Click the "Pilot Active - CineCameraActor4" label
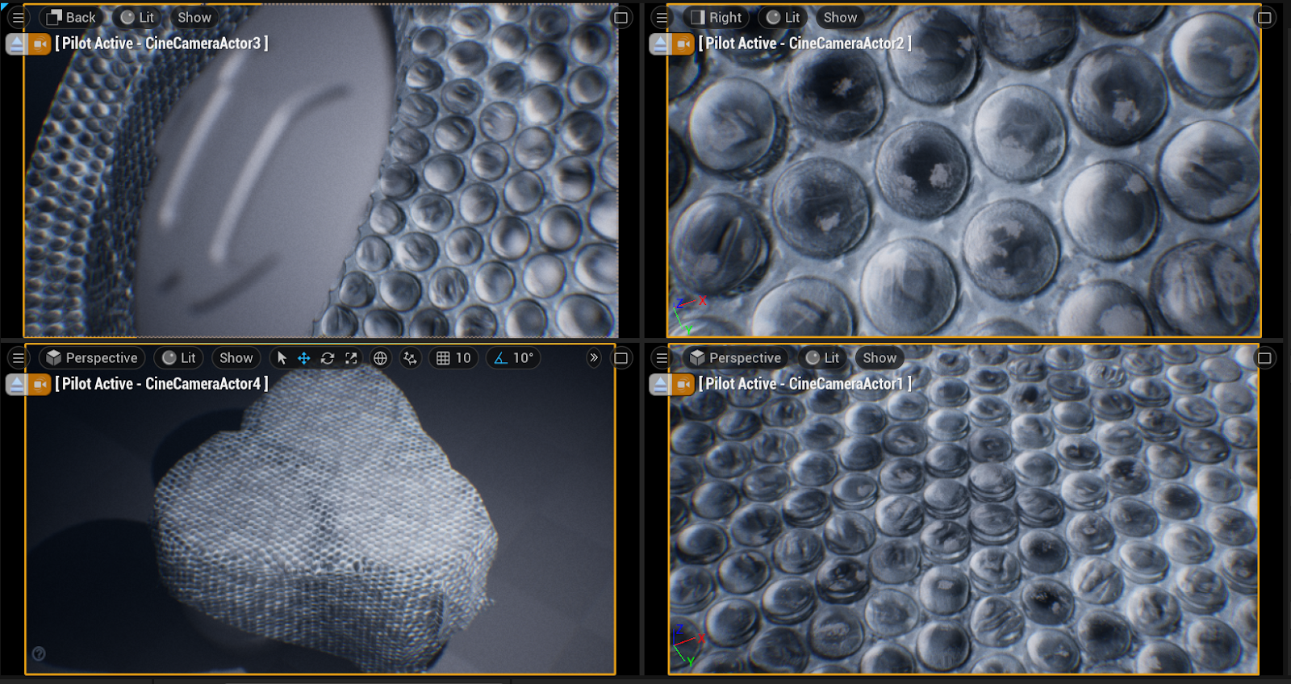The height and width of the screenshot is (684, 1291). tap(161, 384)
